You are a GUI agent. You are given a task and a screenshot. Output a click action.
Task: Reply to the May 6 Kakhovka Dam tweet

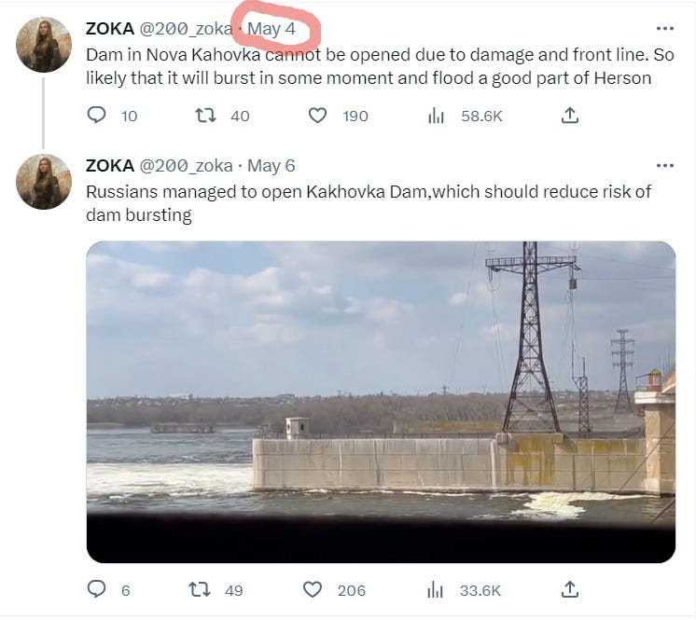click(96, 589)
